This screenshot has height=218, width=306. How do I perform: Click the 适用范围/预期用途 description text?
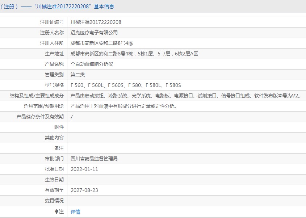point(123,106)
